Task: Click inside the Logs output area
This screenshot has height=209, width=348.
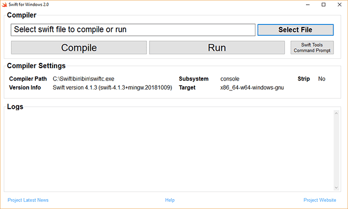Action: point(169,151)
